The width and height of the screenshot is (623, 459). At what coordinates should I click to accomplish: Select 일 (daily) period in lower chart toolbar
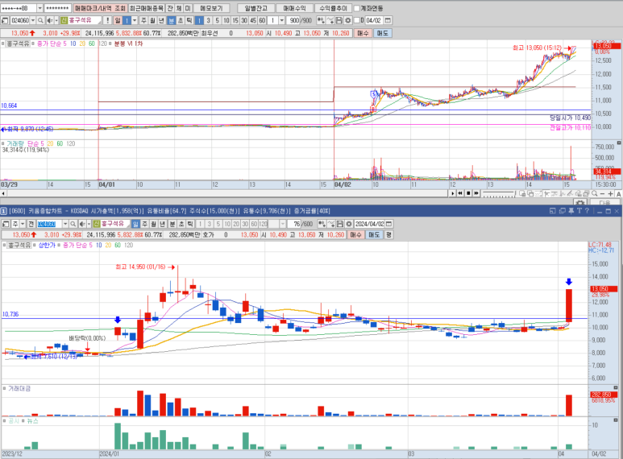pos(135,224)
